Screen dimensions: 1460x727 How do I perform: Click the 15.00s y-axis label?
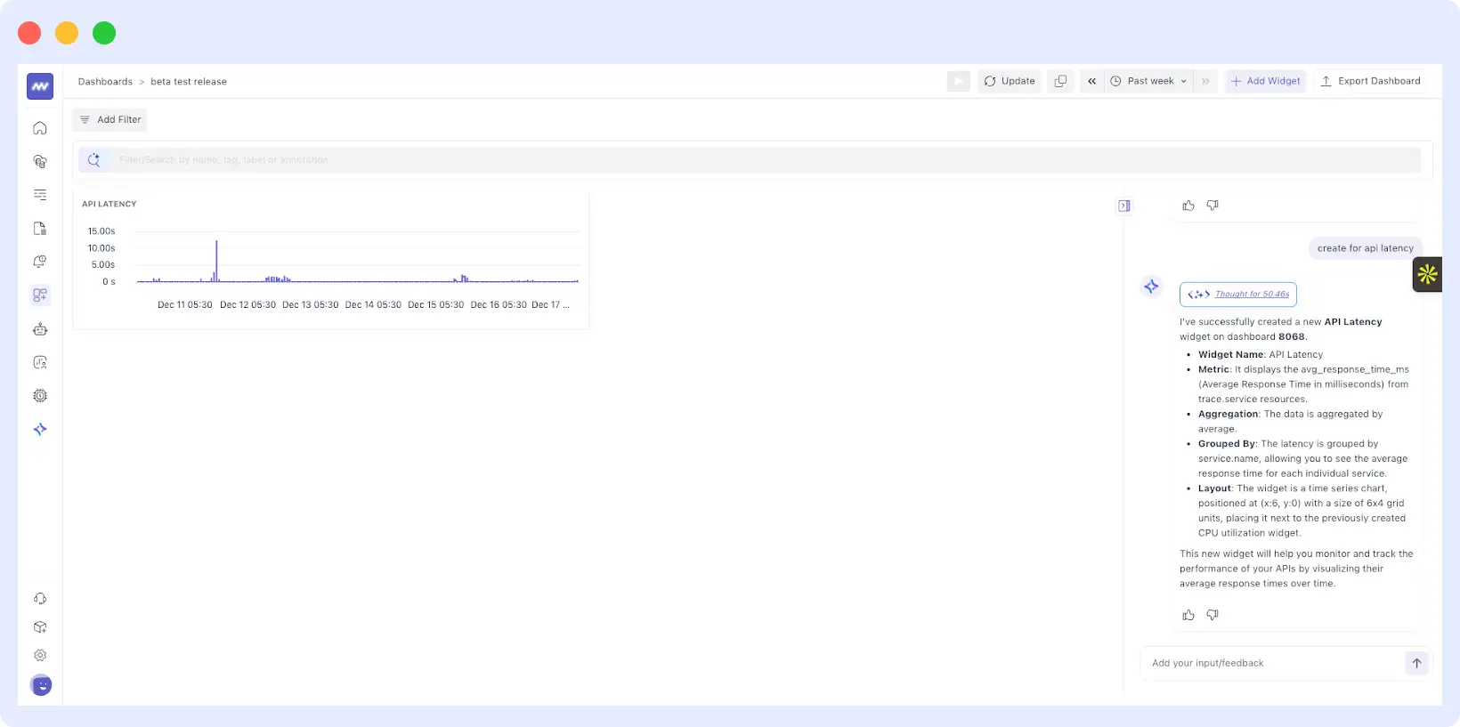pyautogui.click(x=101, y=231)
